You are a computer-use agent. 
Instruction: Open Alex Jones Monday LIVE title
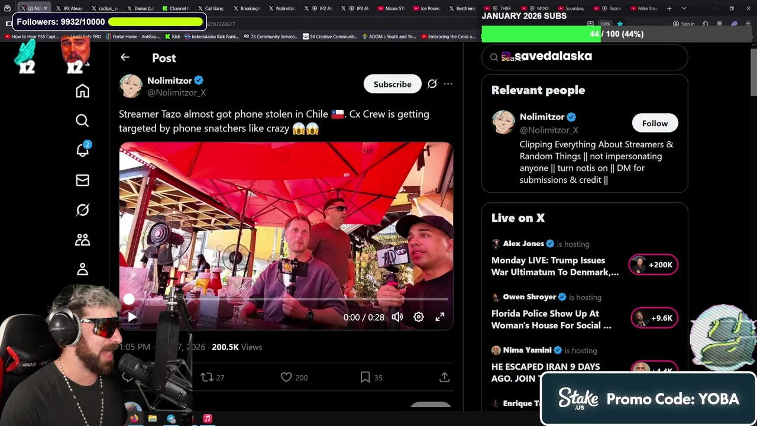555,266
